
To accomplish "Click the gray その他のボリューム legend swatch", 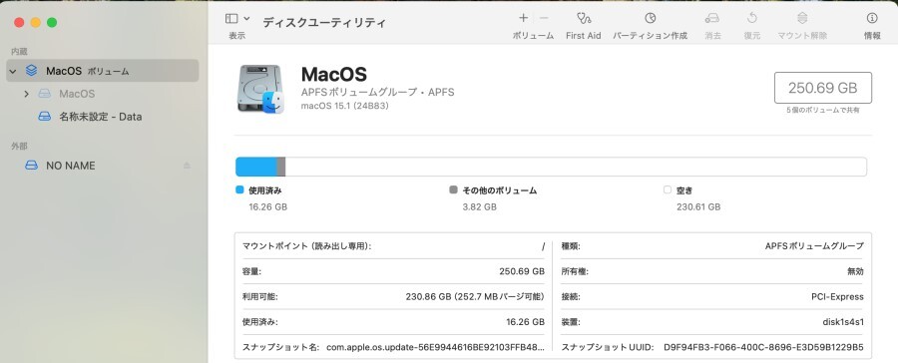I will pos(454,190).
